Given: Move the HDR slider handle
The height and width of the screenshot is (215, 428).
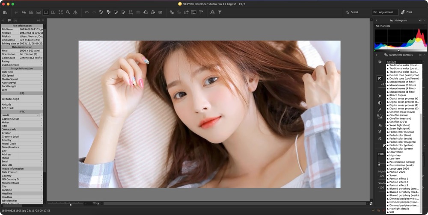Looking at the screenshot, I should click(379, 164).
